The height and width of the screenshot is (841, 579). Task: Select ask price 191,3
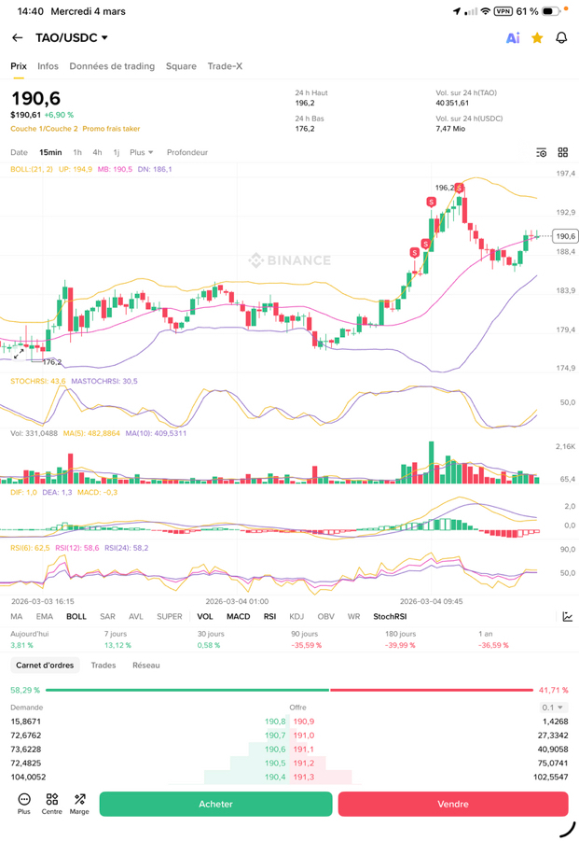[304, 778]
